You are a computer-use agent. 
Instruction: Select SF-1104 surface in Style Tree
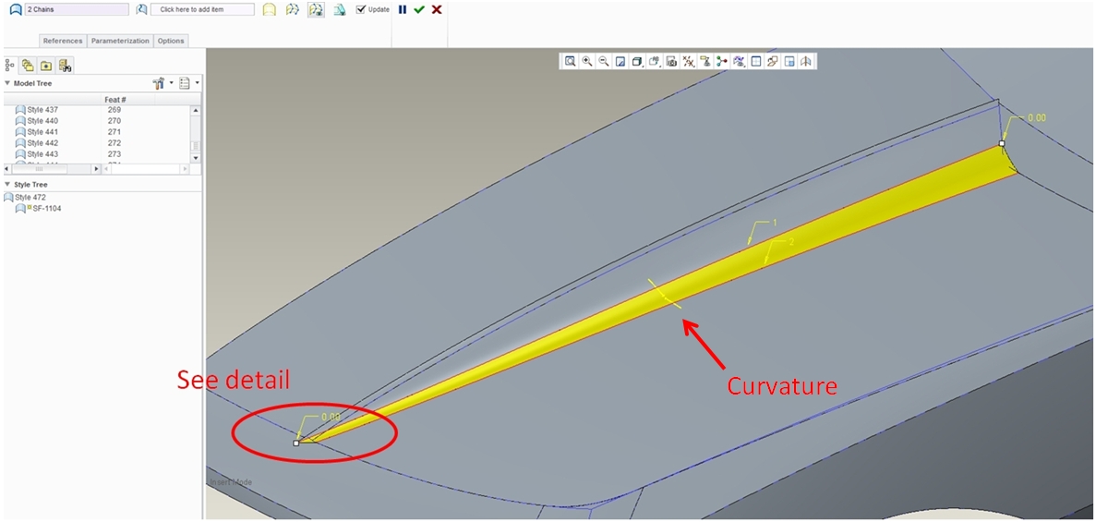click(39, 209)
